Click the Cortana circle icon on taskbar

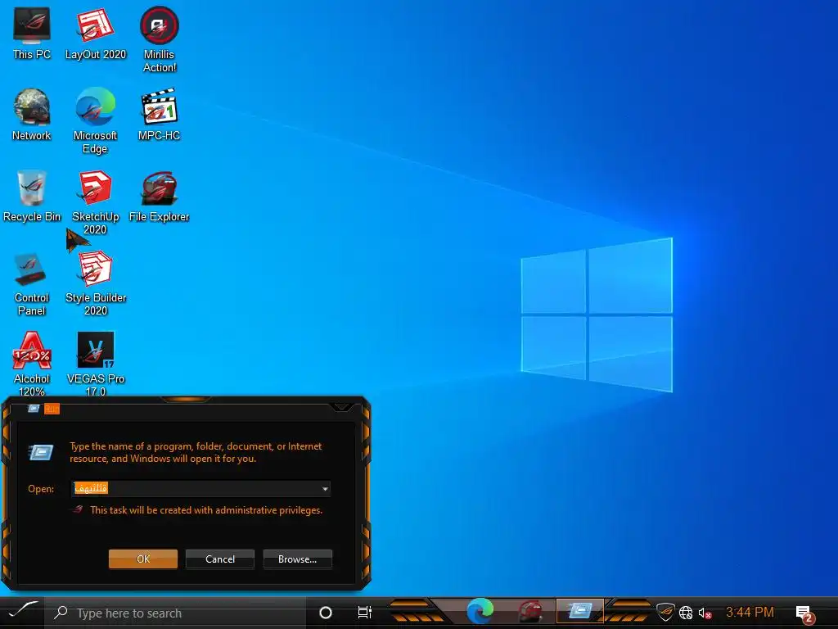[325, 613]
